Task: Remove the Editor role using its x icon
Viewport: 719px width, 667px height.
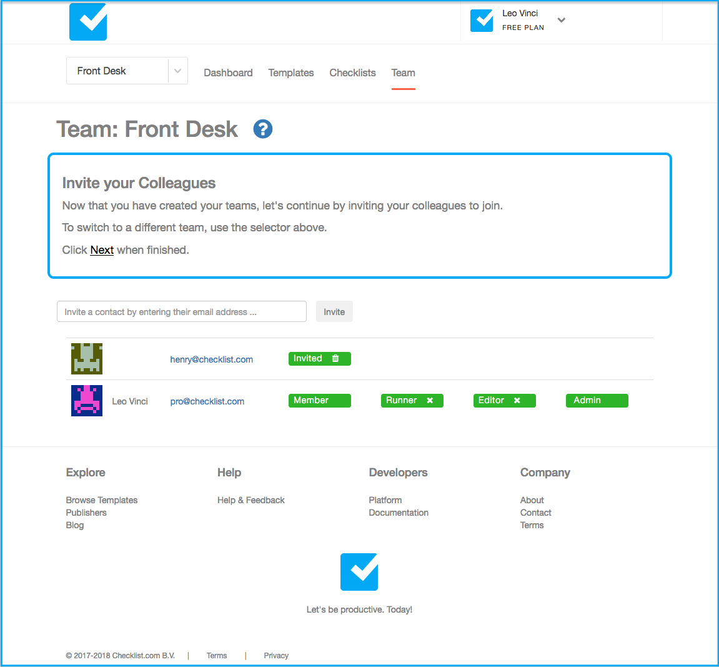Action: (x=517, y=401)
